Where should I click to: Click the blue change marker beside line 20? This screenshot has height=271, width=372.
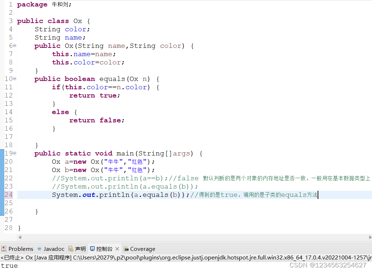click(x=2, y=162)
